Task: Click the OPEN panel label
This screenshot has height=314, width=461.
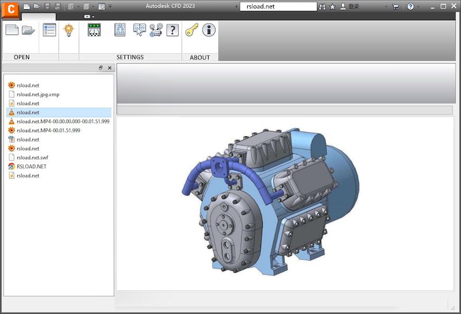Action: (22, 58)
